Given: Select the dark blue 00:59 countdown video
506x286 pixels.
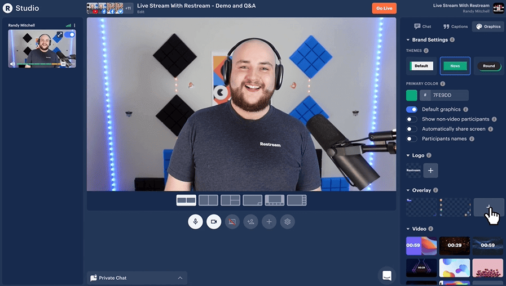Looking at the screenshot, I should 487,245.
